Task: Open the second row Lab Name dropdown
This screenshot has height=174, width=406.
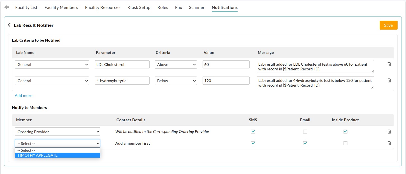Action: coord(52,80)
